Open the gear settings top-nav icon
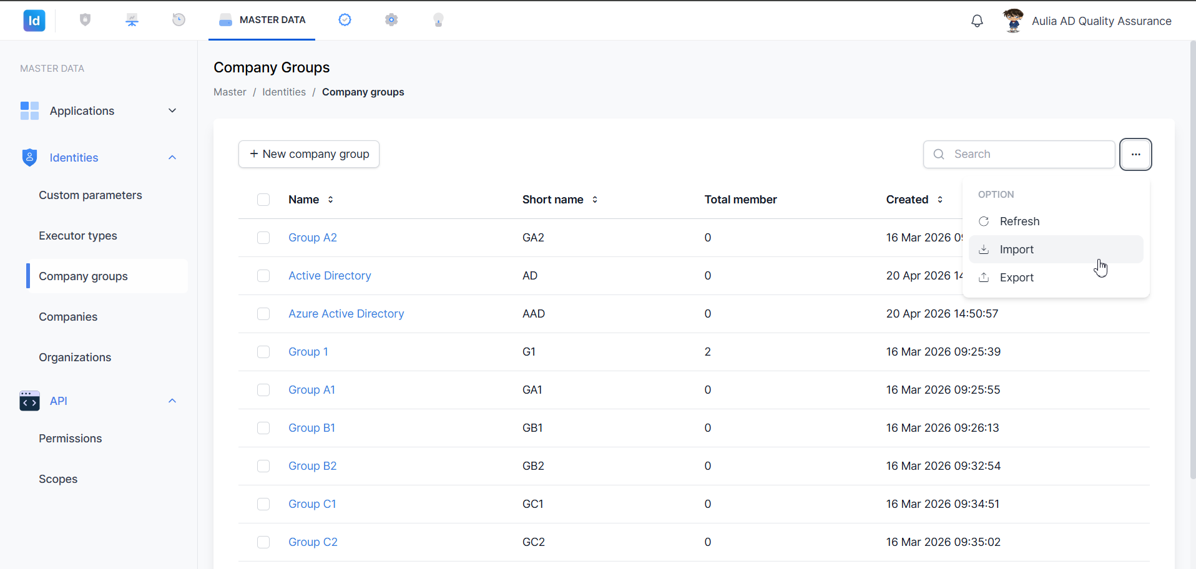 391,20
